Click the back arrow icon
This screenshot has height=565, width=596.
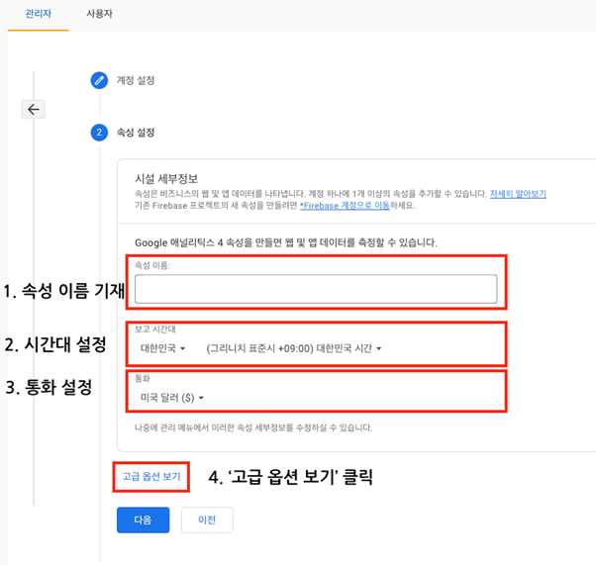34,110
